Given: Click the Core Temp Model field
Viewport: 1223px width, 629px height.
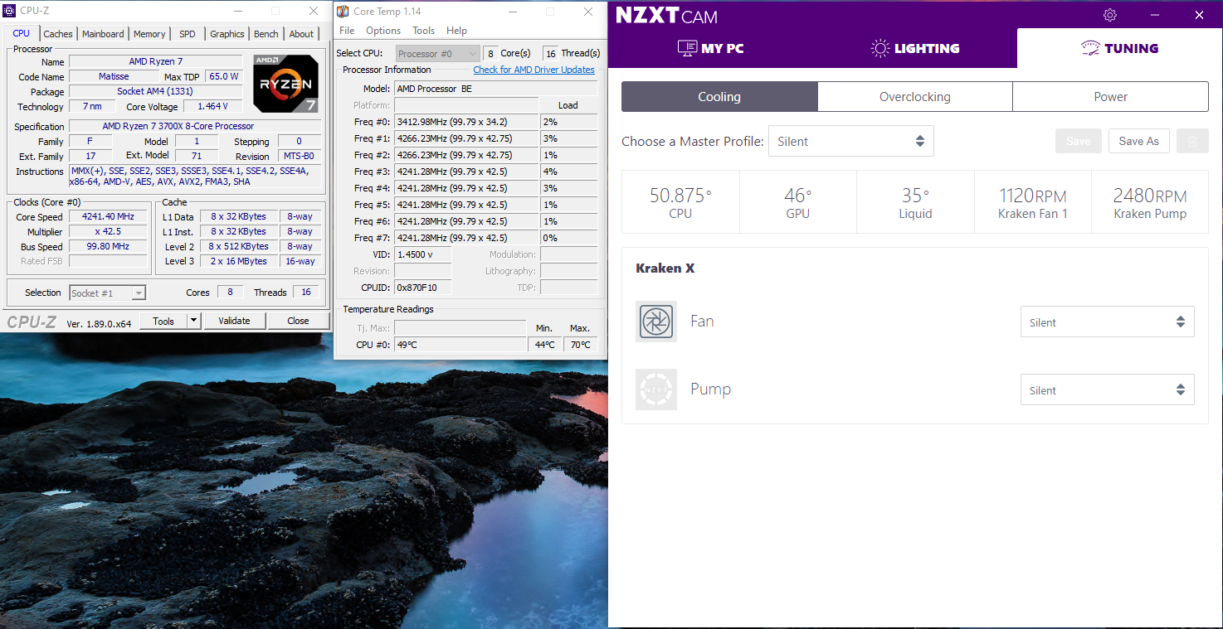Looking at the screenshot, I should click(x=495, y=89).
